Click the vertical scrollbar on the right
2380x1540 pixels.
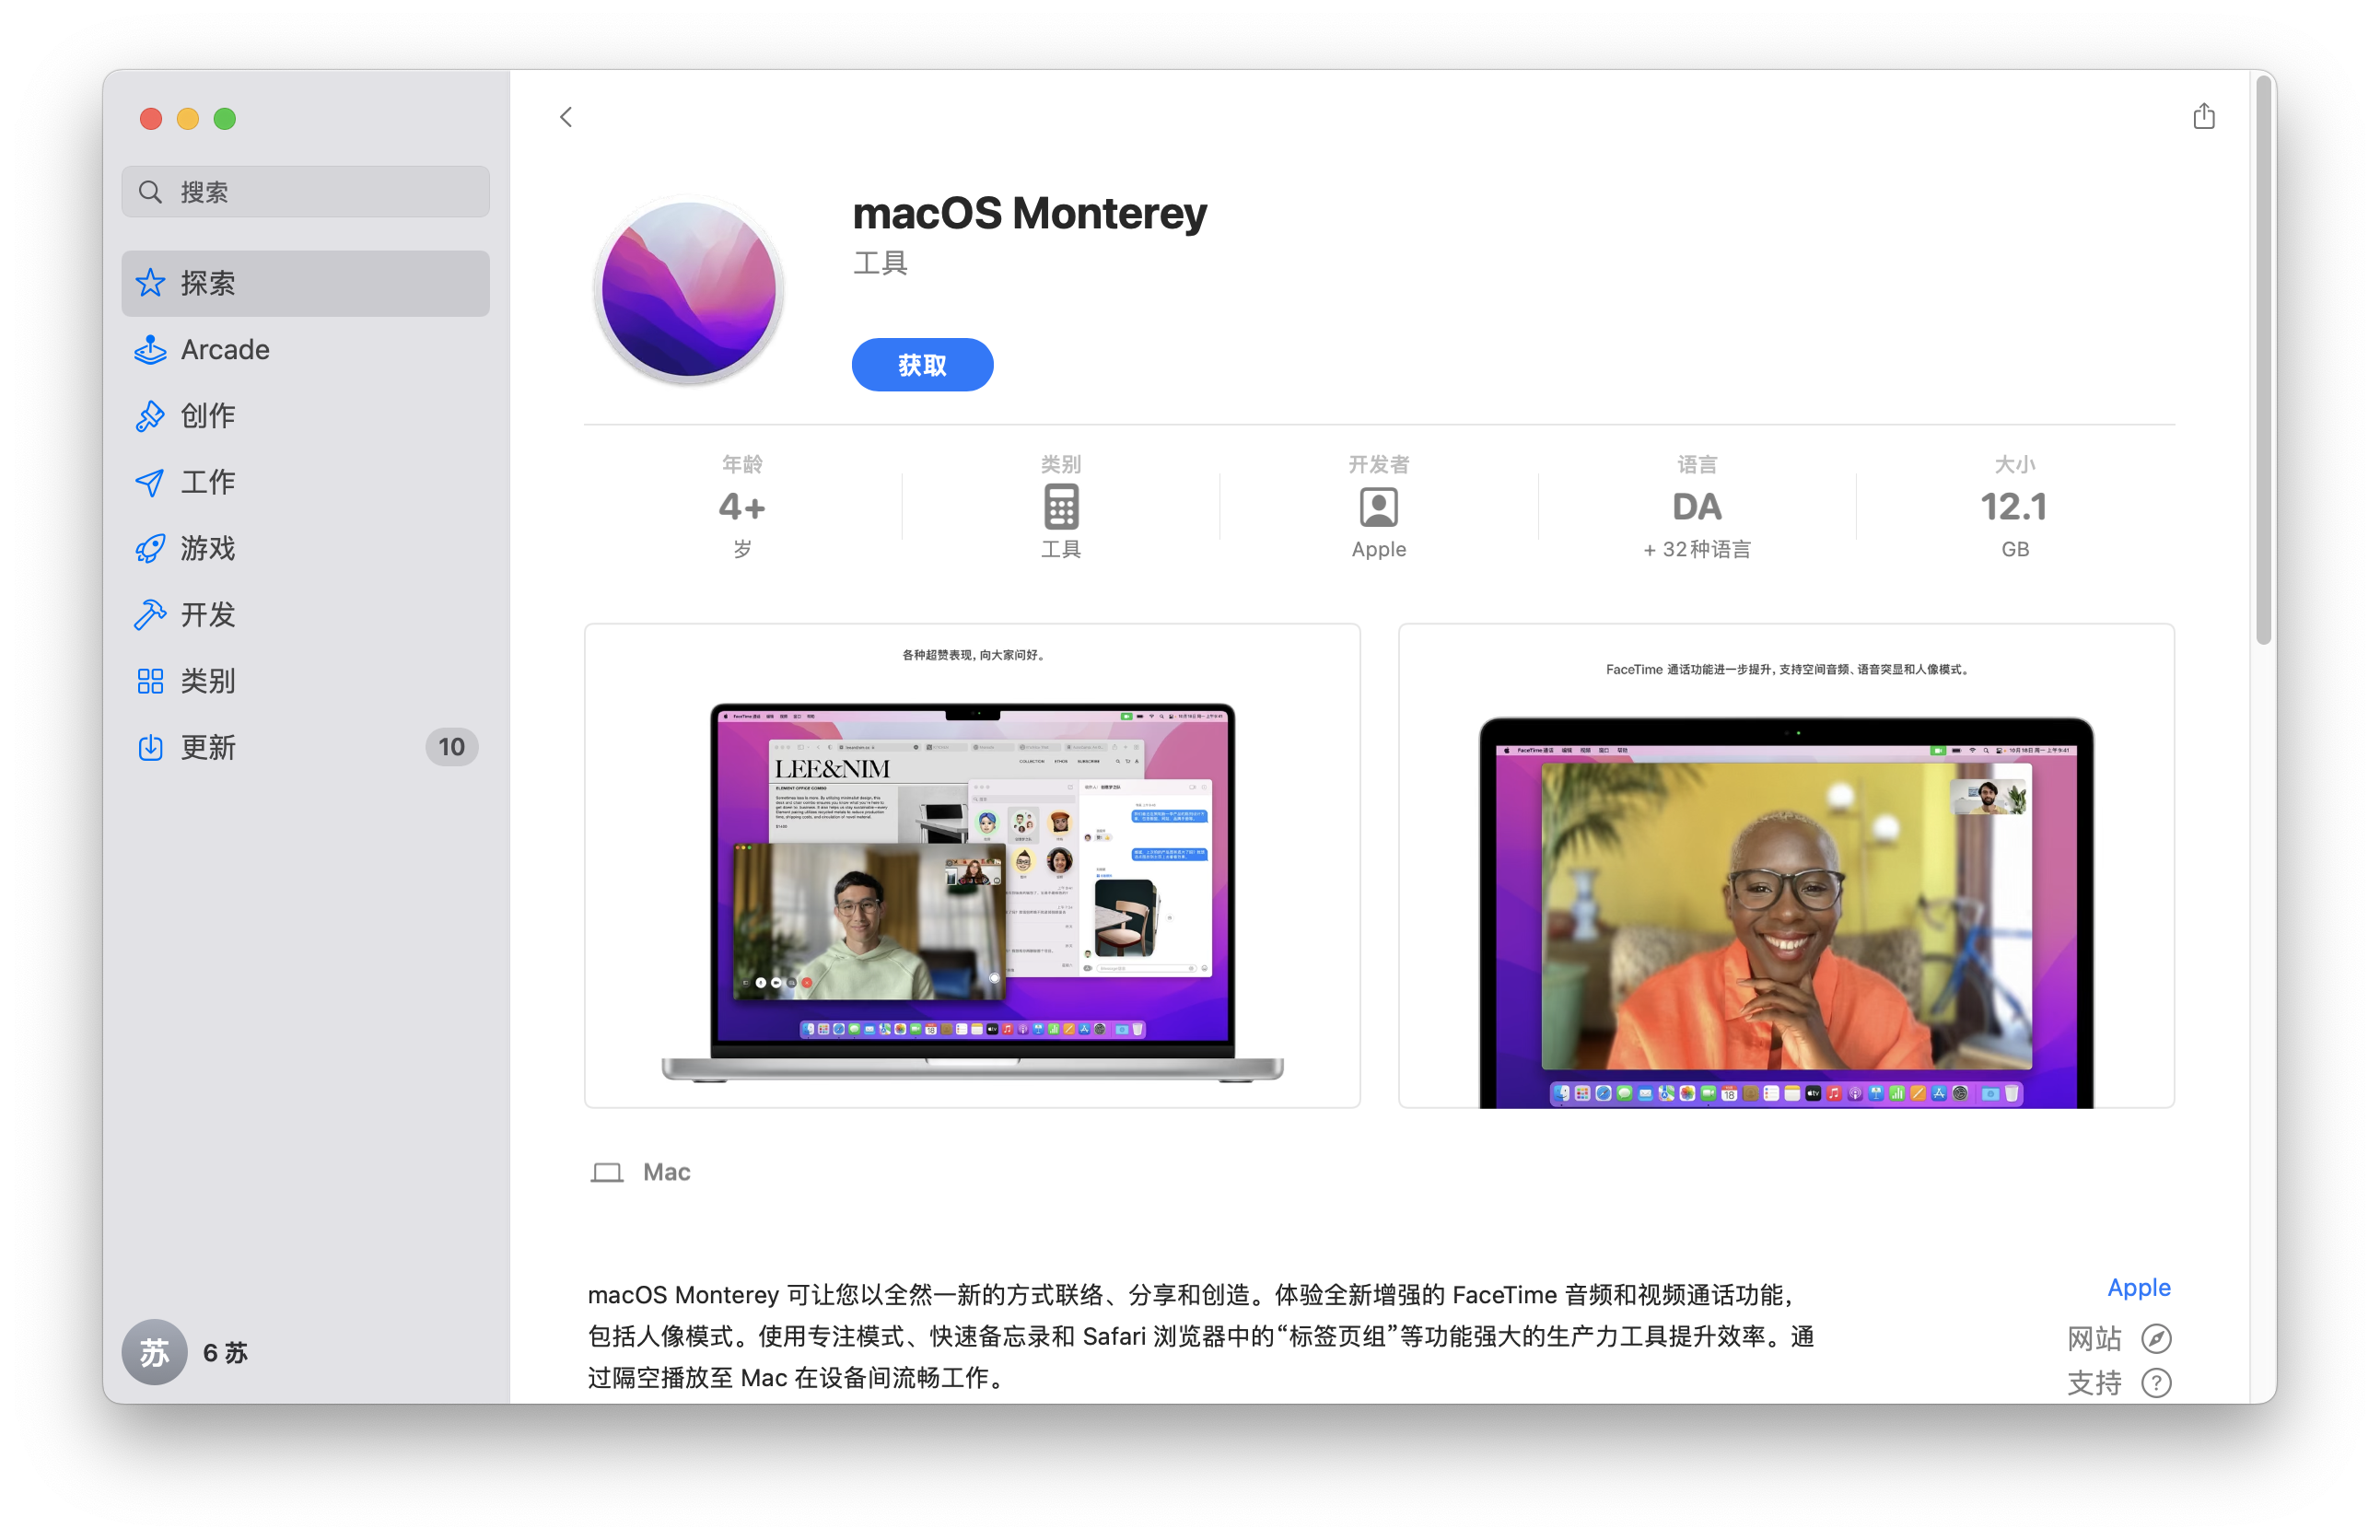2263,360
